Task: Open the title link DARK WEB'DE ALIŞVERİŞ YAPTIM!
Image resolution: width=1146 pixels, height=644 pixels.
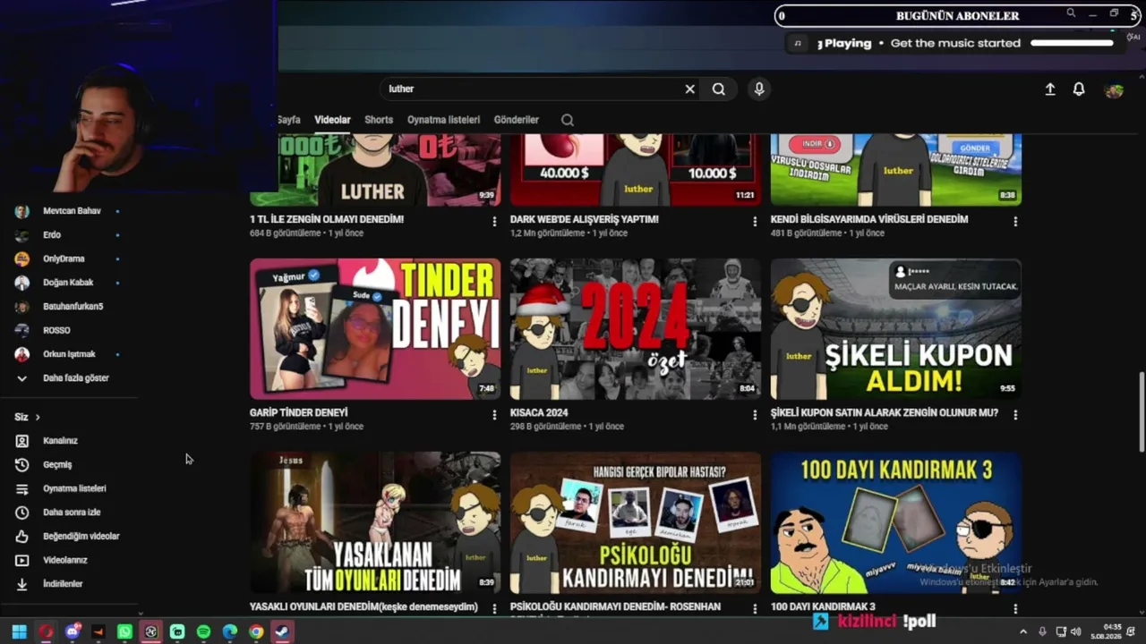Action: pos(585,219)
